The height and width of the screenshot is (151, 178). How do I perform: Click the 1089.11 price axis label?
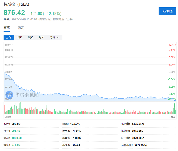click(x=9, y=50)
